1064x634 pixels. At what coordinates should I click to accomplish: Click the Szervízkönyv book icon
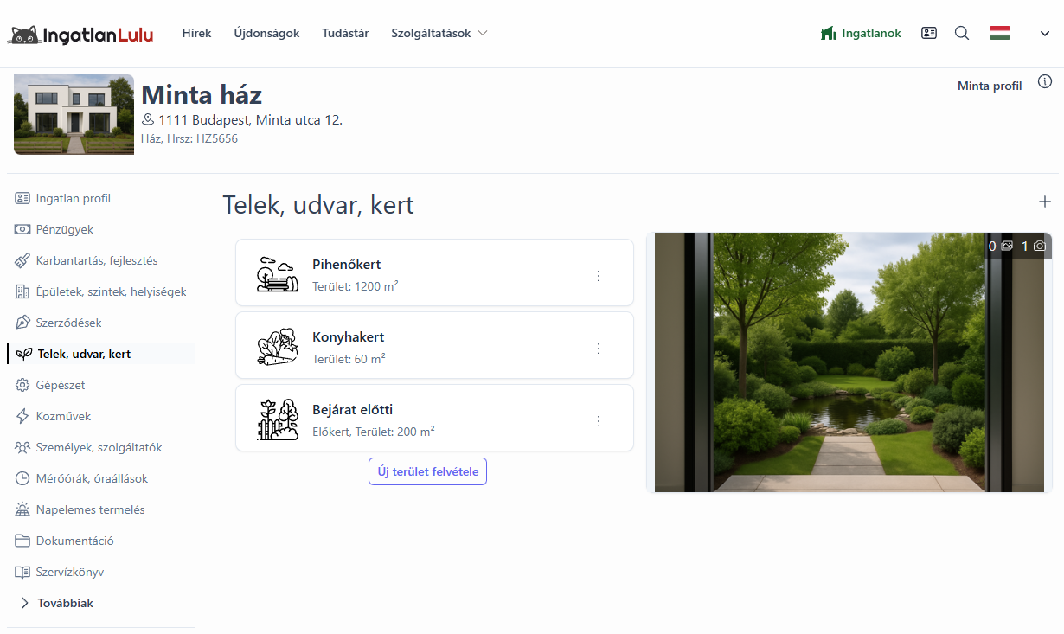(x=22, y=572)
